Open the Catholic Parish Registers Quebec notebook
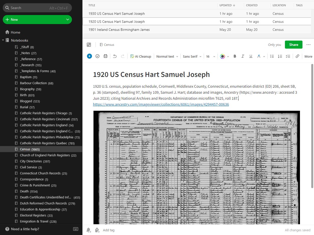Image resolution: width=314 pixels, height=235 pixels. [44, 143]
